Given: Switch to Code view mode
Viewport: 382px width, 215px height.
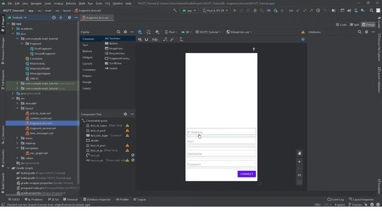Looking at the screenshot, I should (x=341, y=24).
